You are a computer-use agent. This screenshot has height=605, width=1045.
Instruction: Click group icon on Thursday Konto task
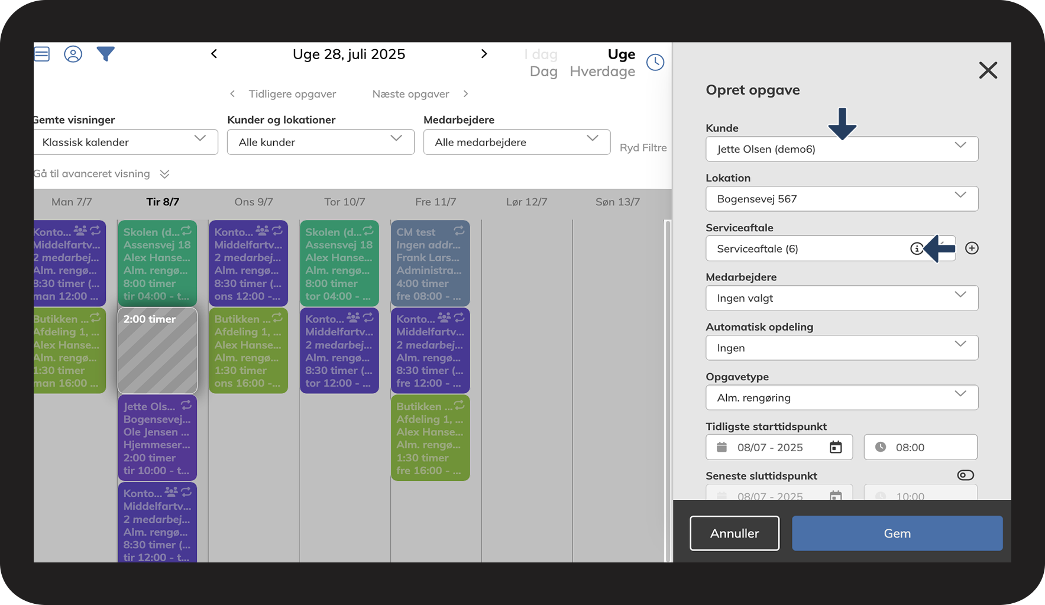[353, 318]
